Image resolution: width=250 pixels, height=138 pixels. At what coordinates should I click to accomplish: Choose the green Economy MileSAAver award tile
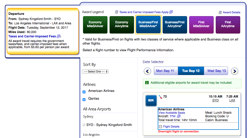coord(95,25)
